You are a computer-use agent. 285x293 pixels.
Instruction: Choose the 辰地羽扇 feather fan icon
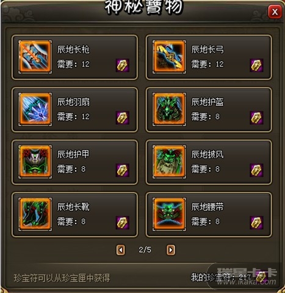click(x=35, y=109)
